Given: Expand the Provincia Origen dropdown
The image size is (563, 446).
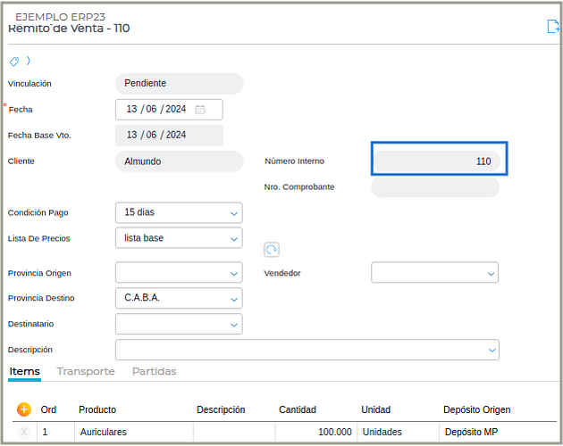Looking at the screenshot, I should pos(233,273).
